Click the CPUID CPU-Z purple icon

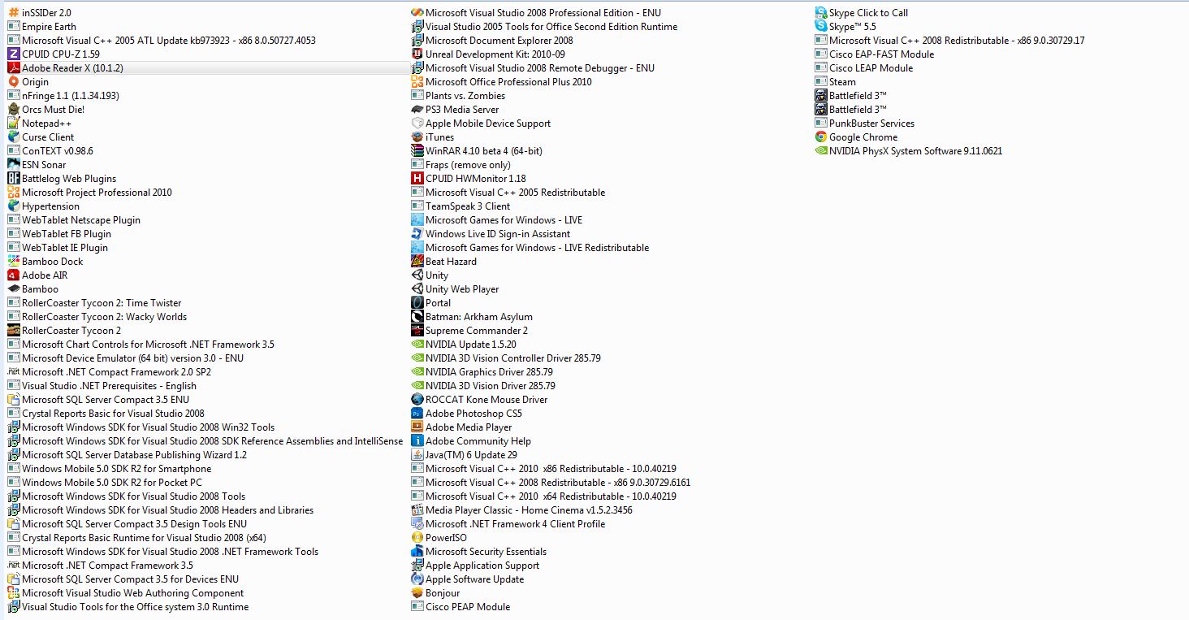(x=14, y=54)
